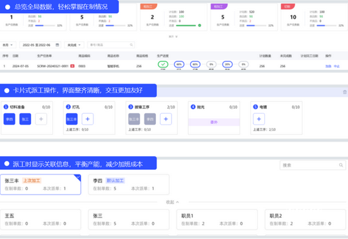This screenshot has height=239, width=348.
Task: Click the 2/10 count on the third process card
Action: point(171,107)
